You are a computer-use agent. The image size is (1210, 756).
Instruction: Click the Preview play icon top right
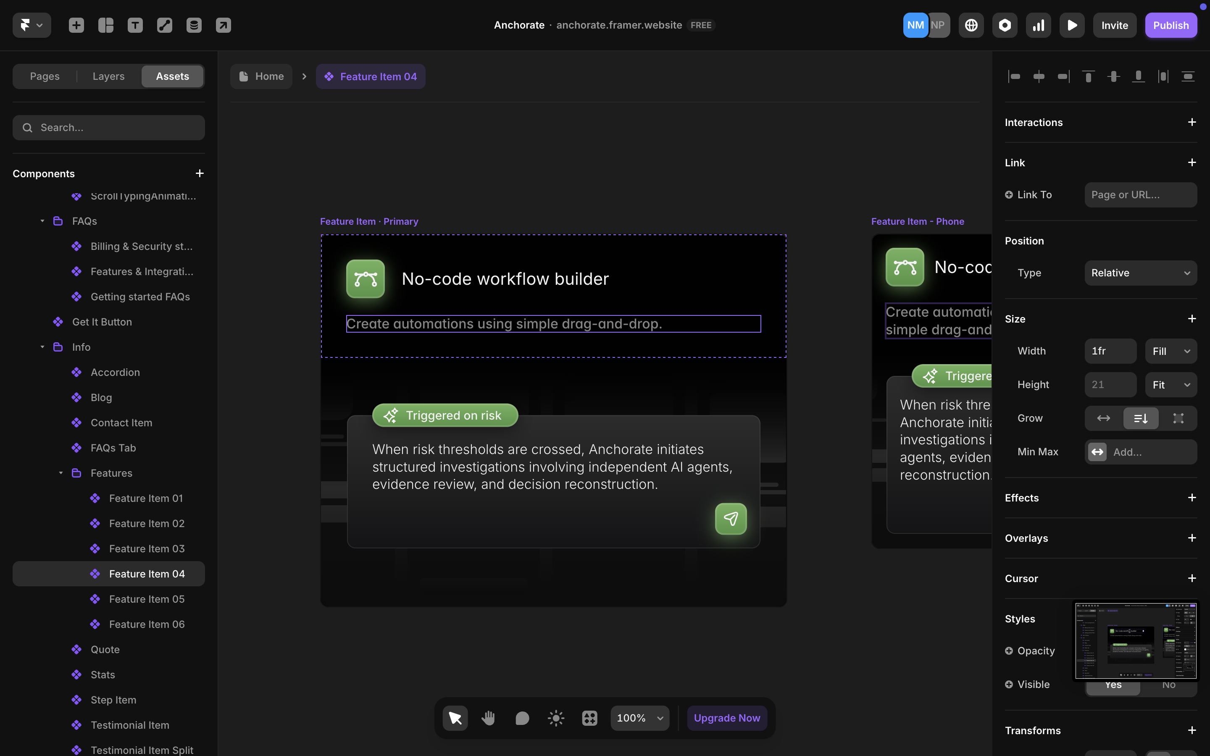[x=1071, y=25]
